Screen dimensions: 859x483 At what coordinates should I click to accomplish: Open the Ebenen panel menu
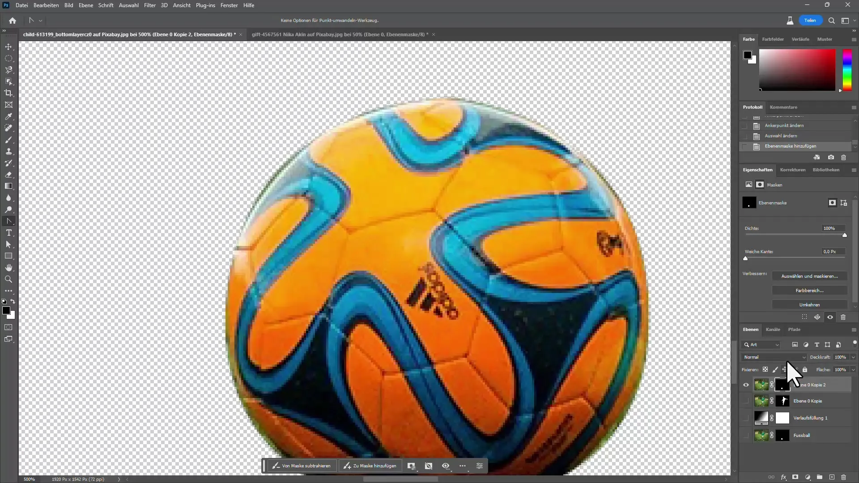point(854,330)
